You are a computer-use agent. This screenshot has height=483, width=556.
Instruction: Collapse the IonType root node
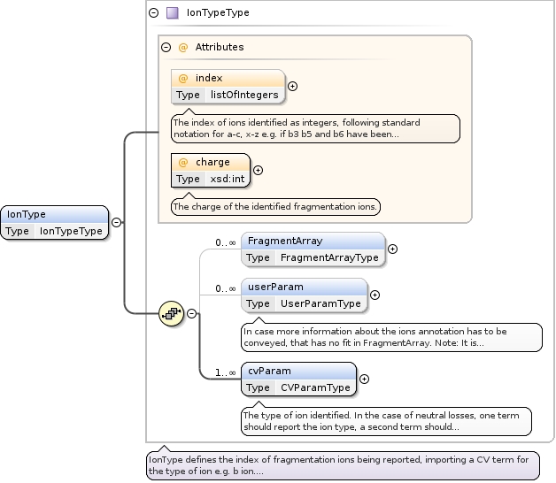click(116, 223)
